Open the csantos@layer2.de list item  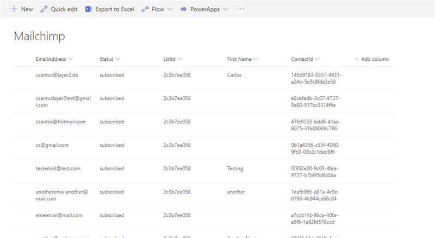57,75
